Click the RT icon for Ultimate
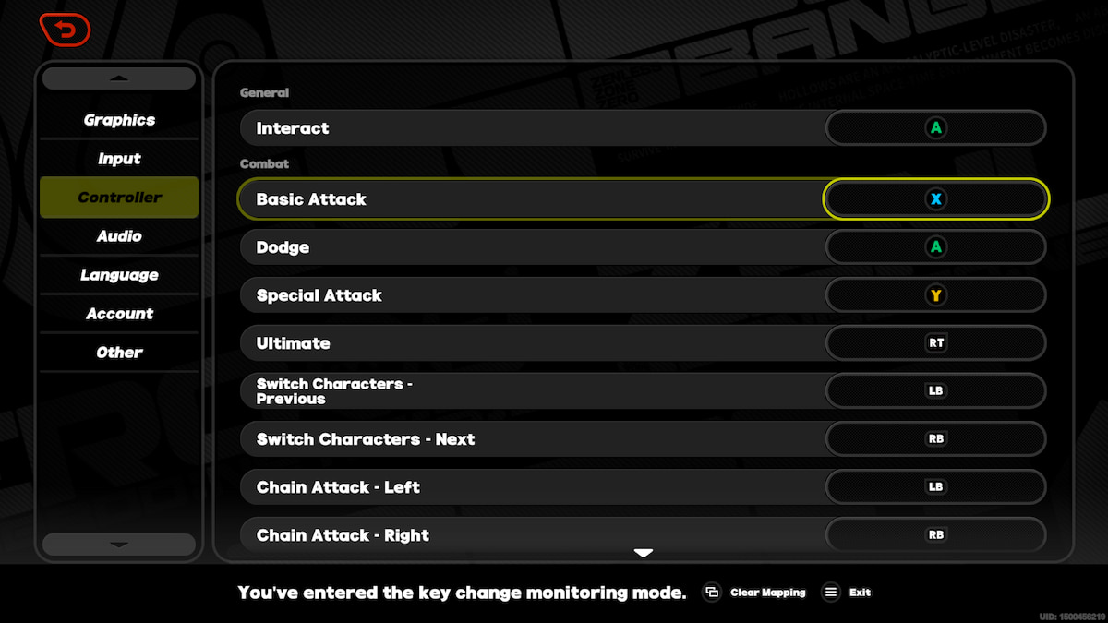Viewport: 1108px width, 623px height. click(935, 343)
